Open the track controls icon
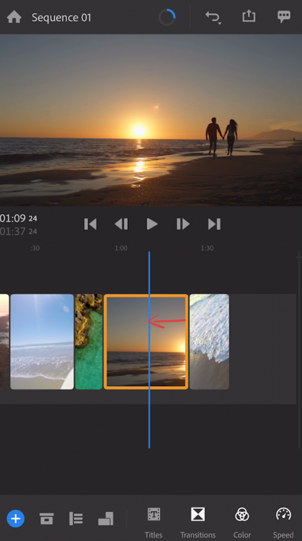Screen dimensions: 302x541 (76, 519)
